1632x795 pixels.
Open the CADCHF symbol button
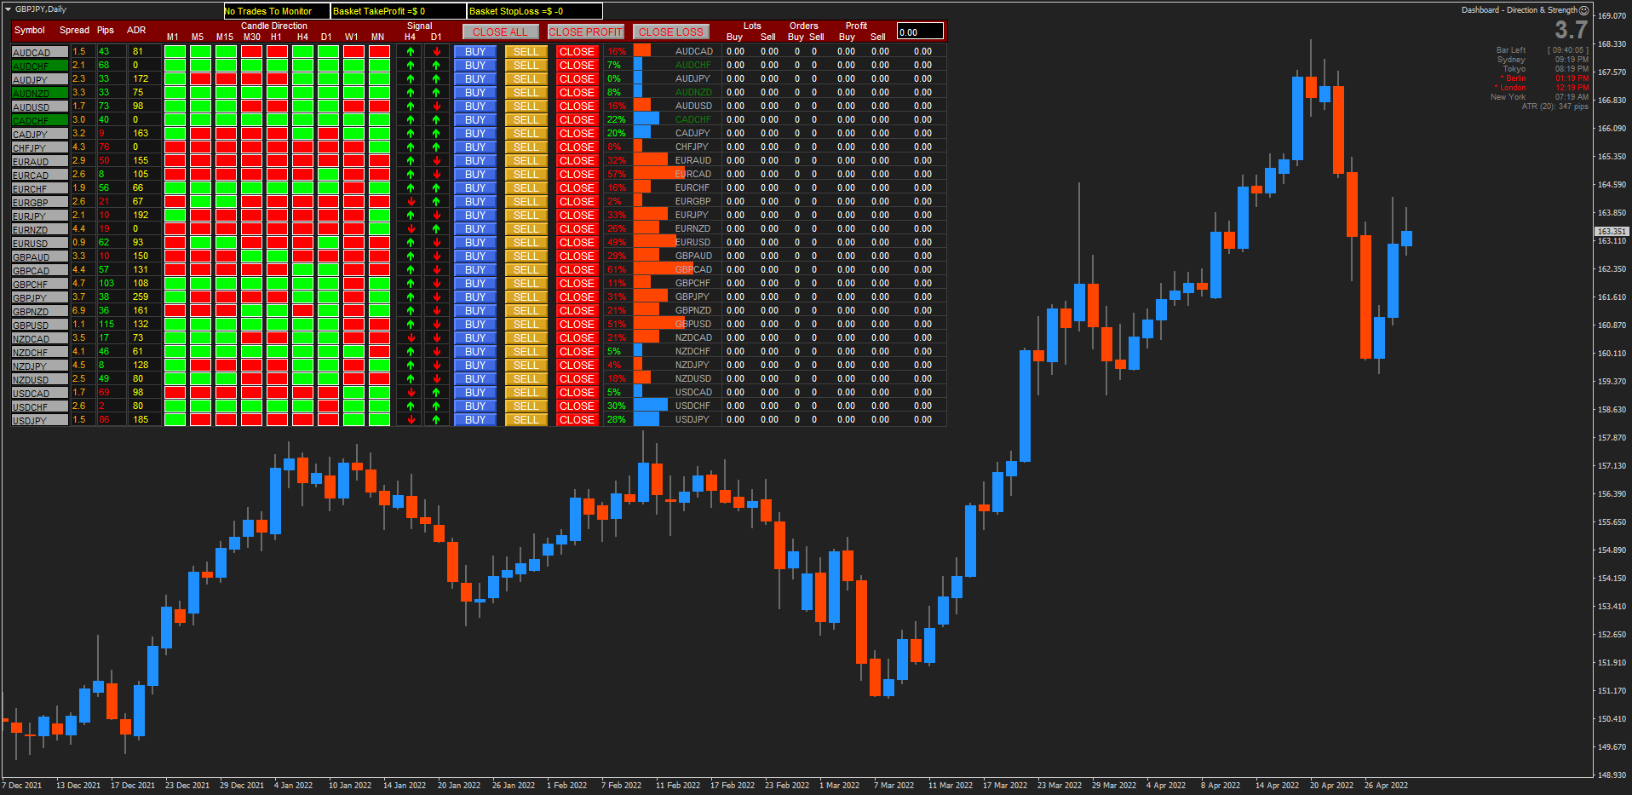point(40,120)
